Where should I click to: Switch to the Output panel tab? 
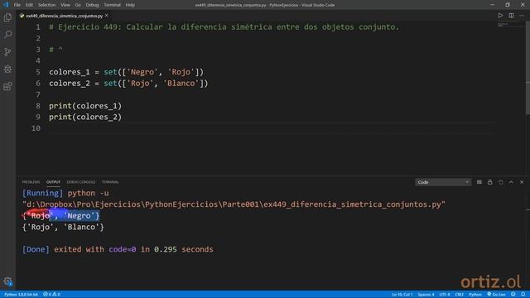[x=53, y=182]
